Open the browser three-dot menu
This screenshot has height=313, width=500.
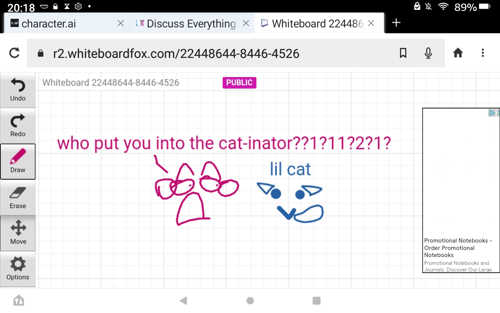(483, 53)
